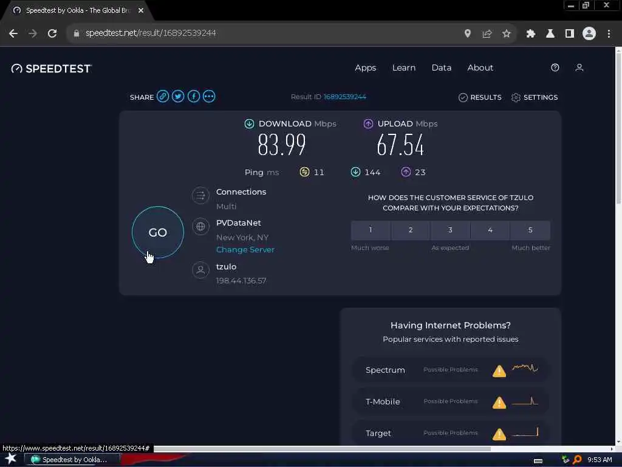
Task: Open the Target reported issues row
Action: coord(451,433)
